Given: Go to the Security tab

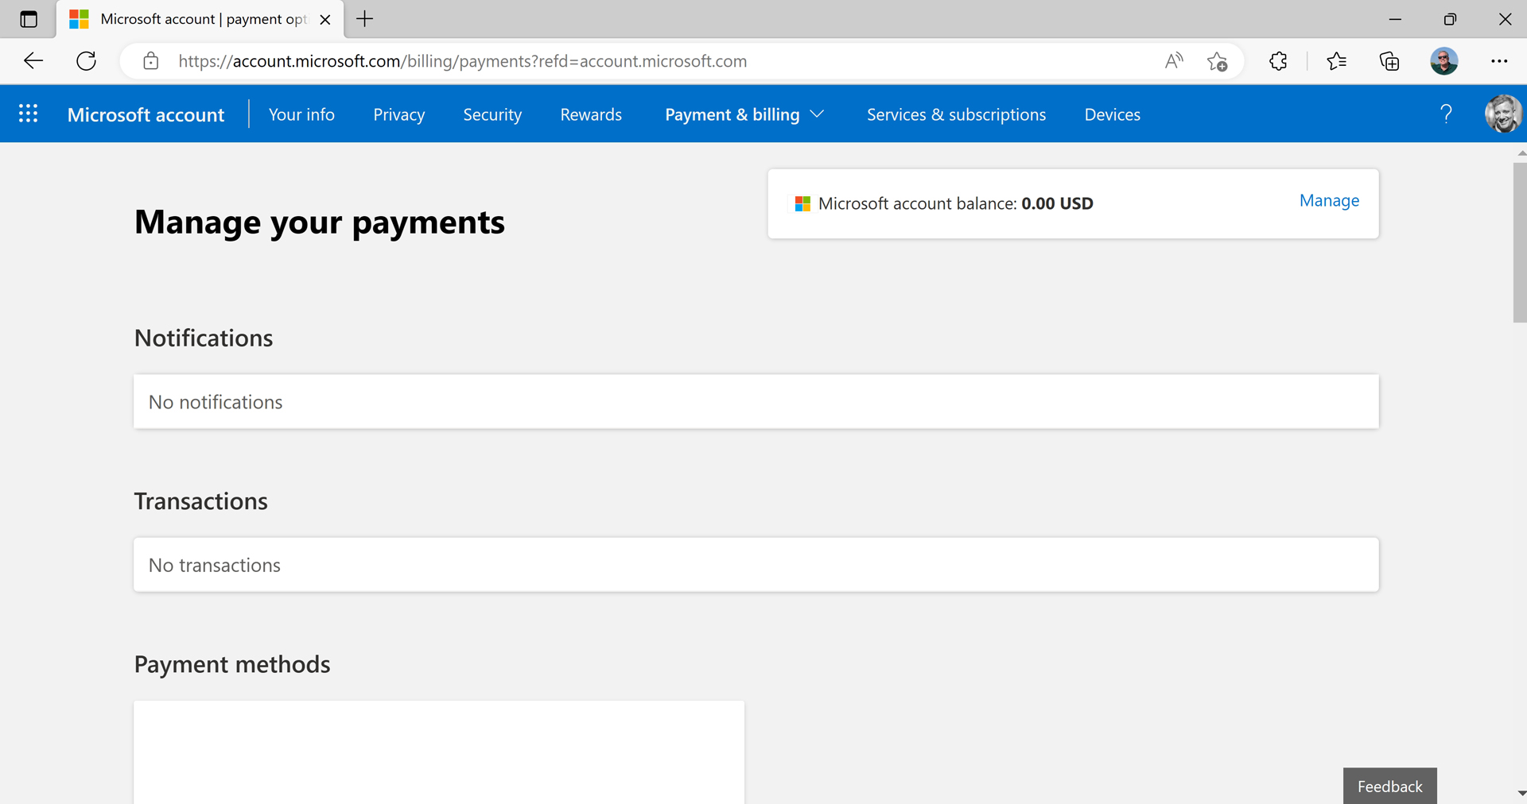Looking at the screenshot, I should 492,114.
